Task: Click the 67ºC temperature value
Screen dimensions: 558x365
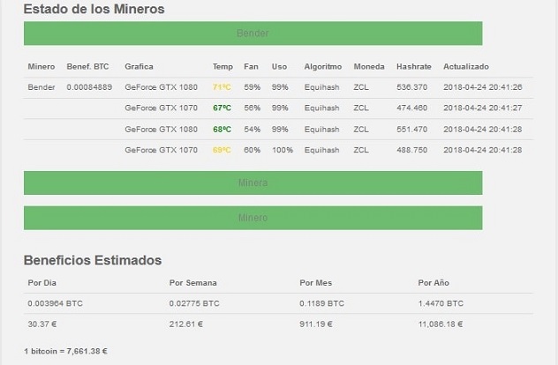Action: tap(222, 108)
